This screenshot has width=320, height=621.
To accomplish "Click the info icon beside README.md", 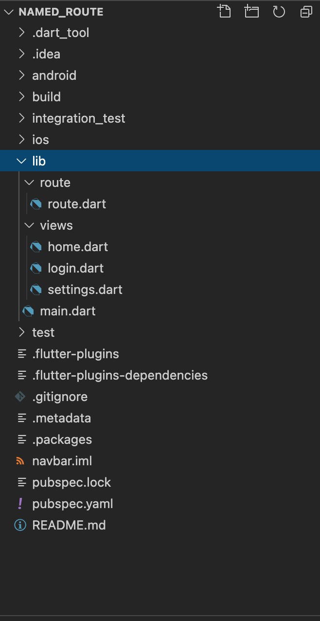I will tap(20, 525).
